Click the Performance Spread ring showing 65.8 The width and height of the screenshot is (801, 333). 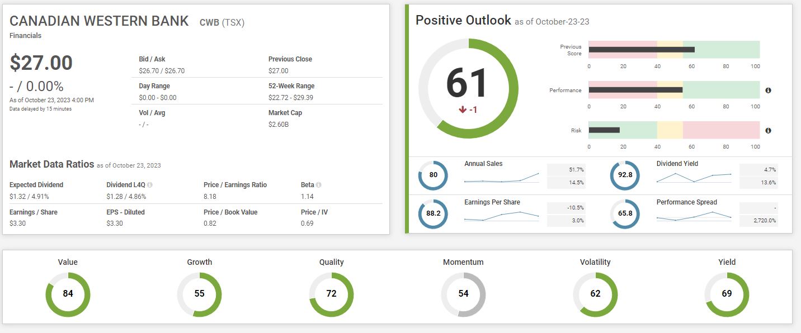625,214
